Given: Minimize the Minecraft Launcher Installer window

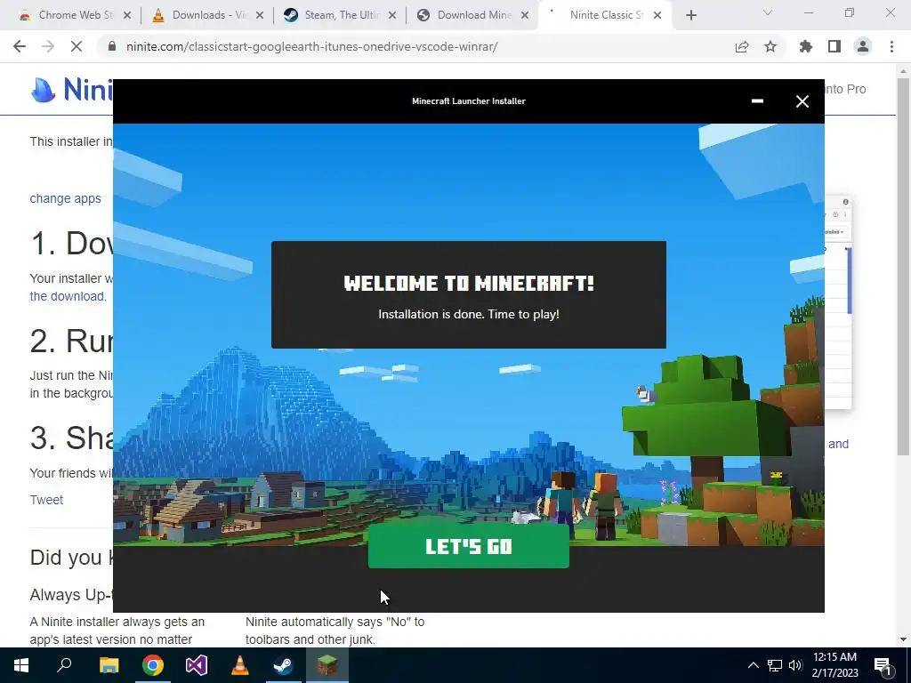Looking at the screenshot, I should pyautogui.click(x=757, y=101).
